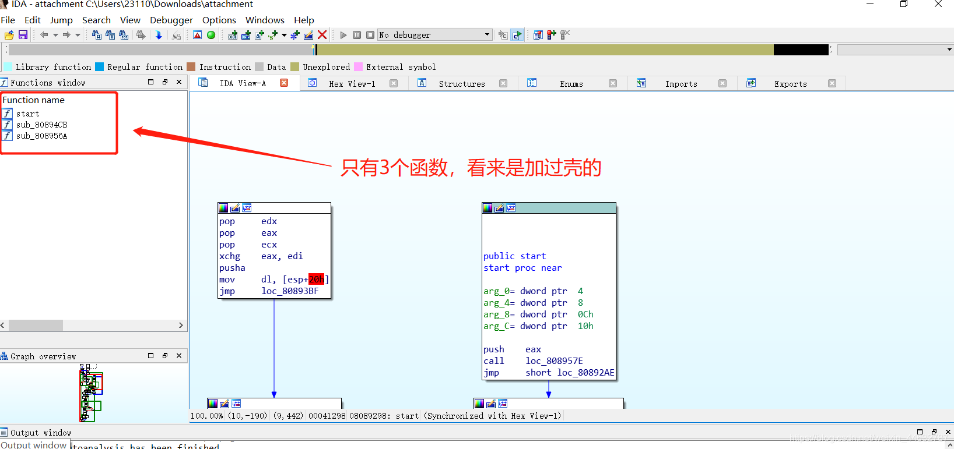Screen dimensions: 954x449
Task: Open the Edit menu
Action: 33,20
